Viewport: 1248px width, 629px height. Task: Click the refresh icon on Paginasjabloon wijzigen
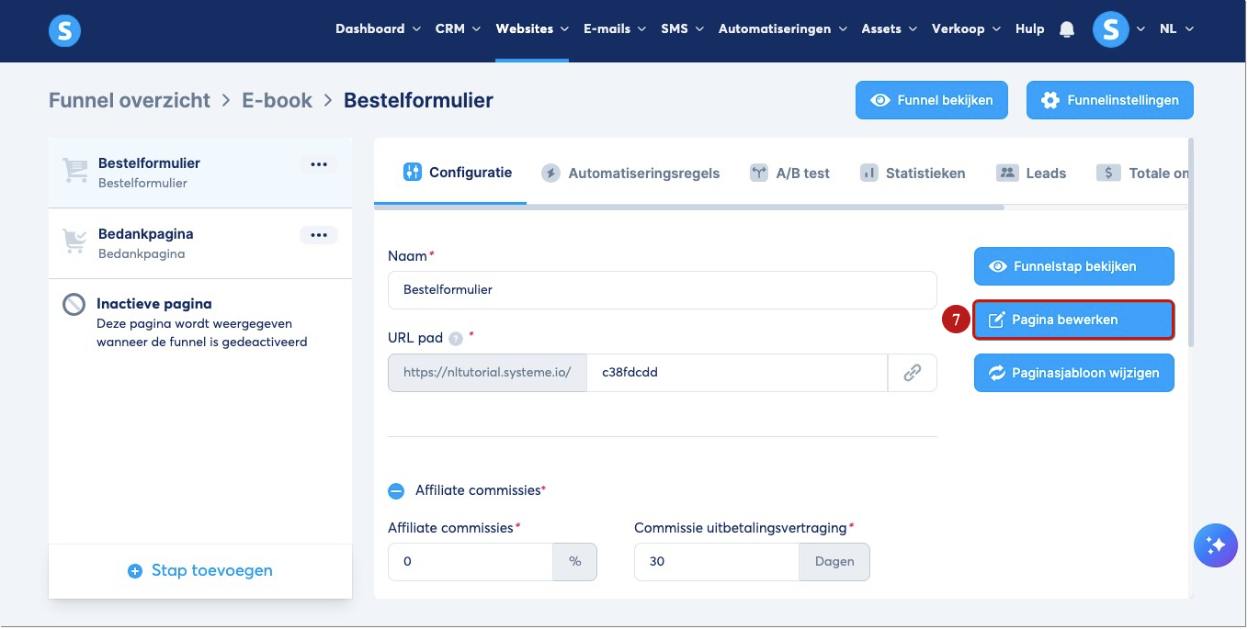coord(997,373)
